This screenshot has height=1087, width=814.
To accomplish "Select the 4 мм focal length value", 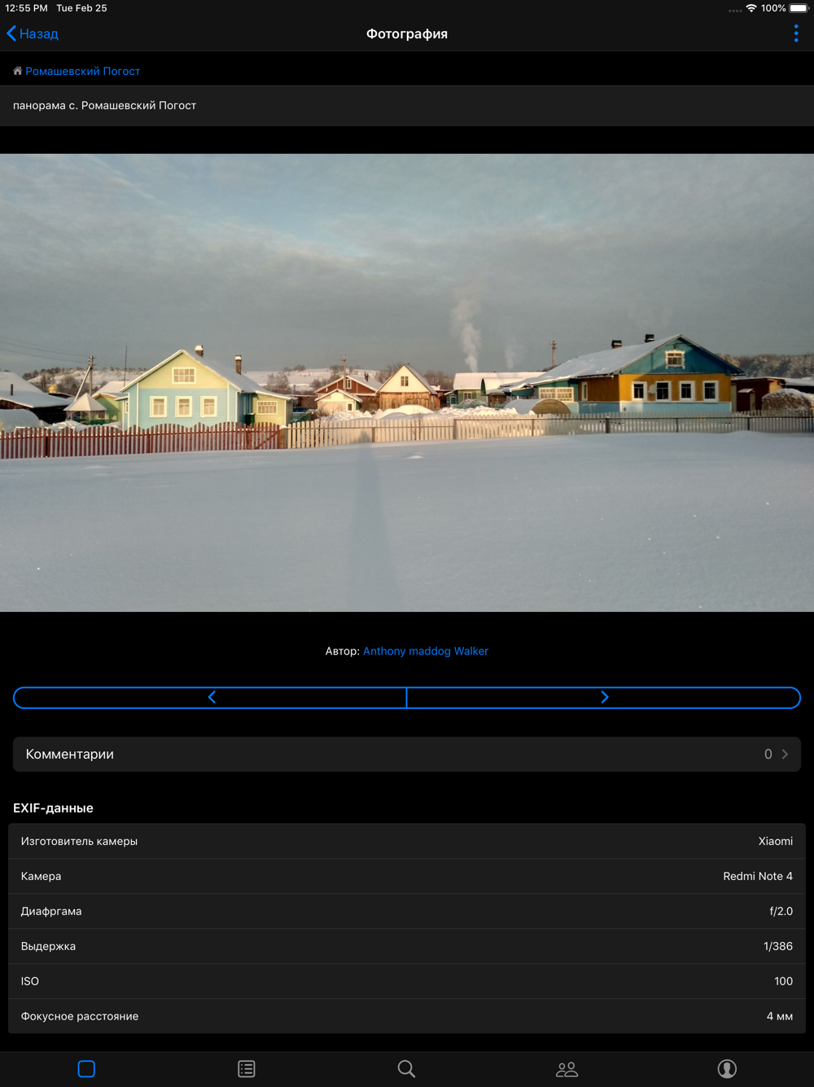I will point(780,1016).
